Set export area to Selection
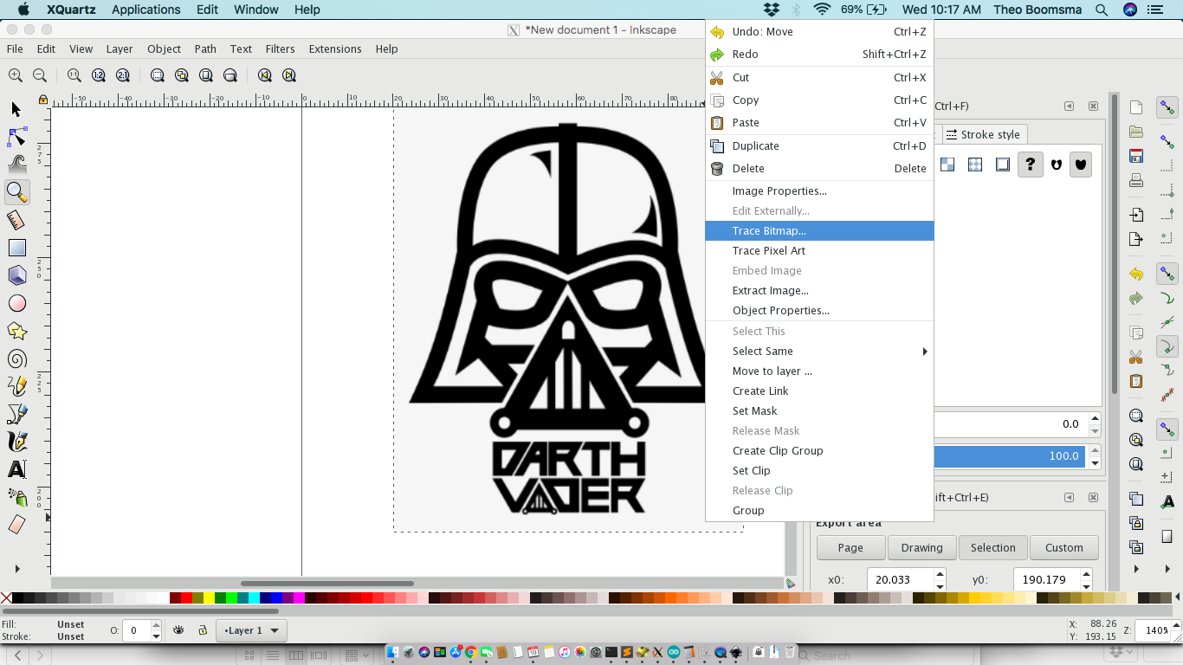The height and width of the screenshot is (665, 1183). [x=992, y=547]
